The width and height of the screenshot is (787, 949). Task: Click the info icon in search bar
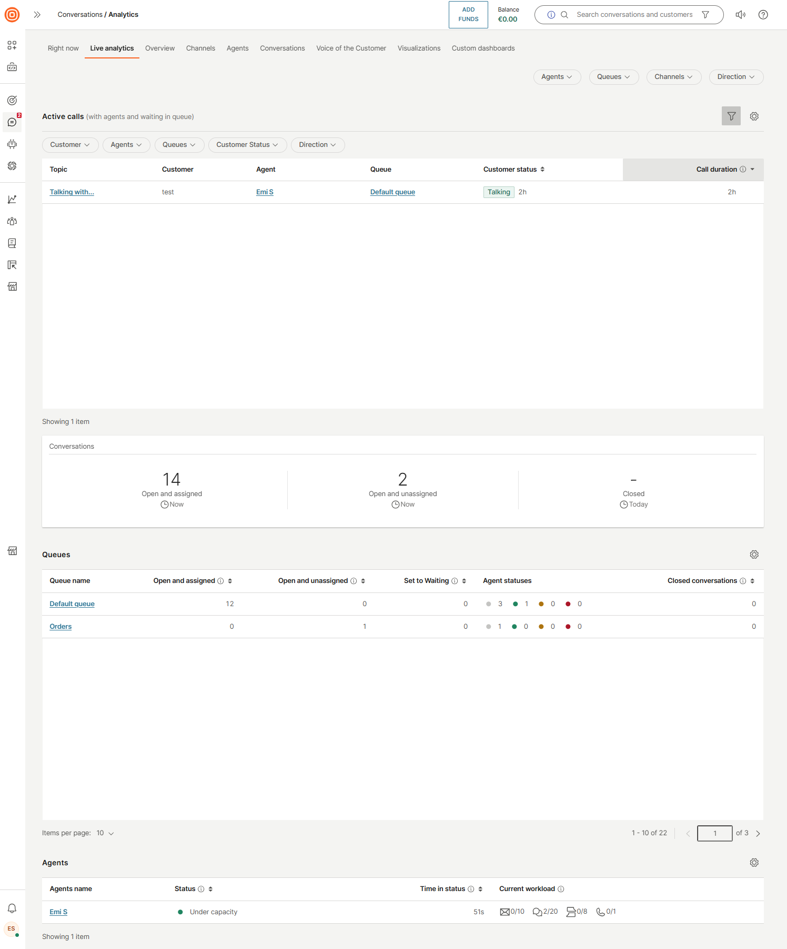click(551, 15)
